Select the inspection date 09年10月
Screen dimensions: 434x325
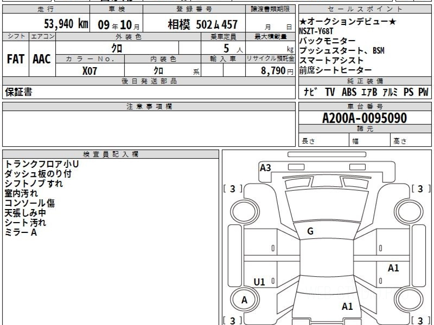pos(119,25)
